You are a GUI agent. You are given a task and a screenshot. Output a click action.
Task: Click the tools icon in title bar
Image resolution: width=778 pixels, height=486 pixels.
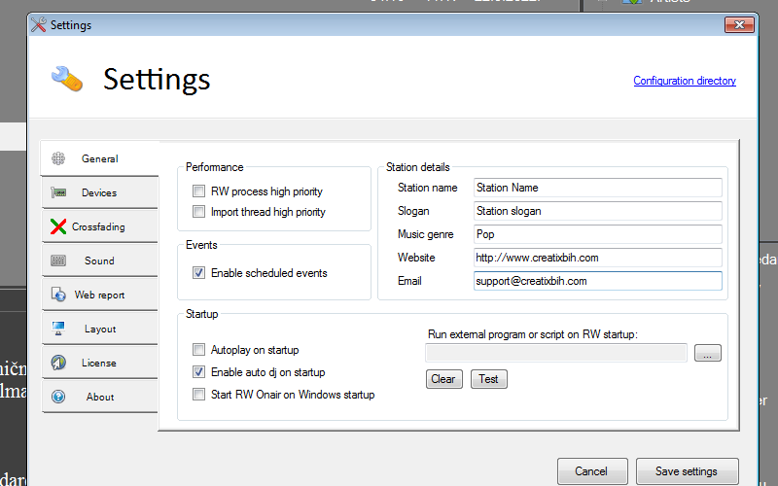tap(38, 24)
